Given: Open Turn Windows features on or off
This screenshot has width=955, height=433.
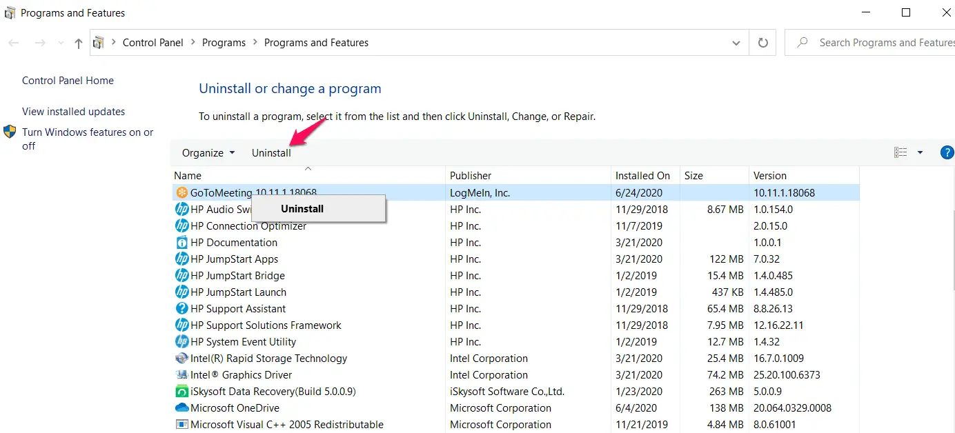Looking at the screenshot, I should click(x=88, y=139).
